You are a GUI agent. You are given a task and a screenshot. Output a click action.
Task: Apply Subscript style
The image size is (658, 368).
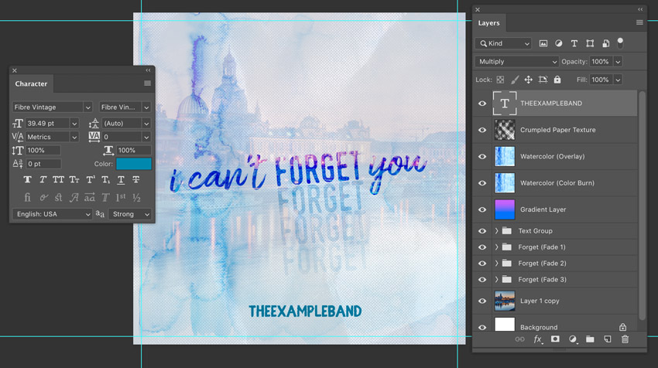[105, 180]
